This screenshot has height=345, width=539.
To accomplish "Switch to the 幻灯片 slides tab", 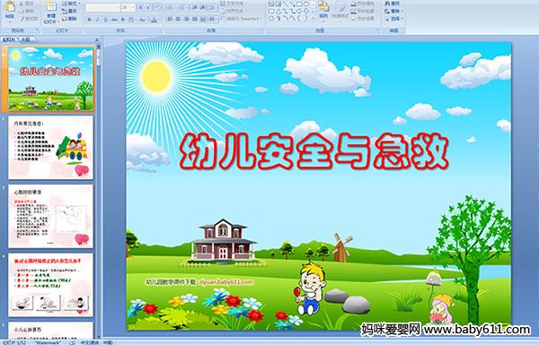I will click(9, 39).
